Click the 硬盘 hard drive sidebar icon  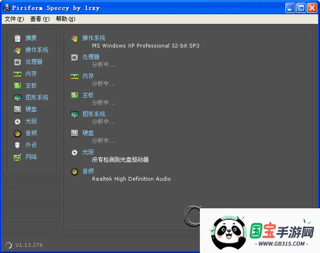pos(18,109)
